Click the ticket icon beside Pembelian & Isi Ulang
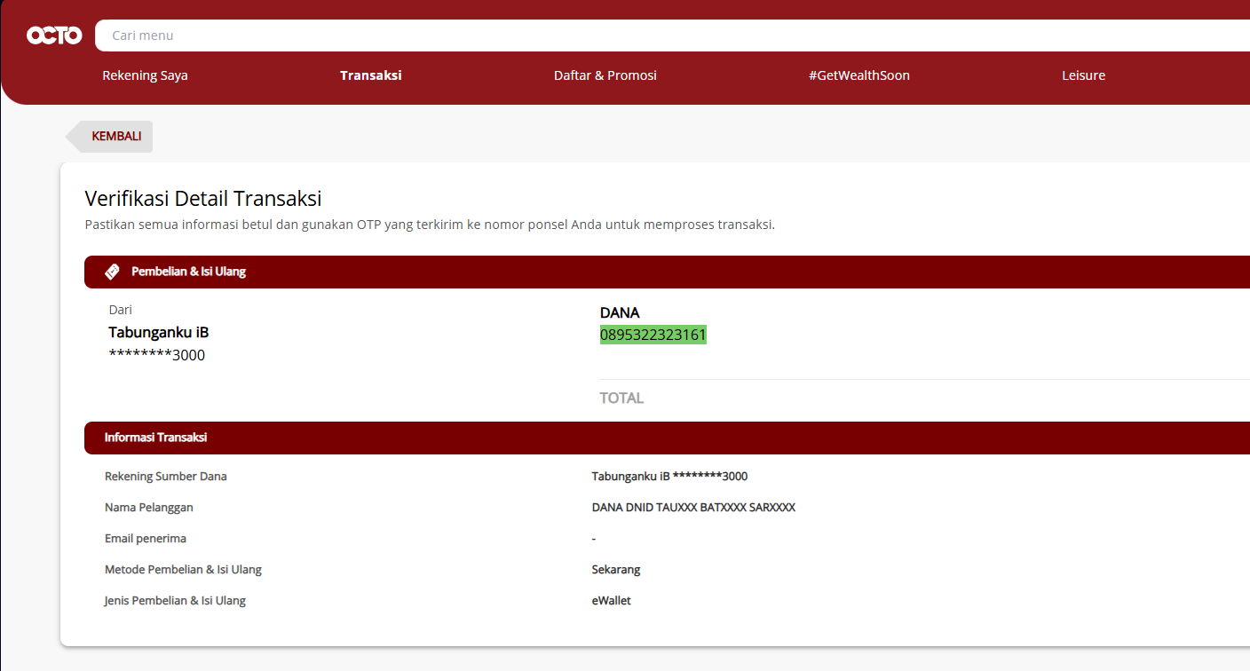The width and height of the screenshot is (1250, 671). pyautogui.click(x=112, y=272)
